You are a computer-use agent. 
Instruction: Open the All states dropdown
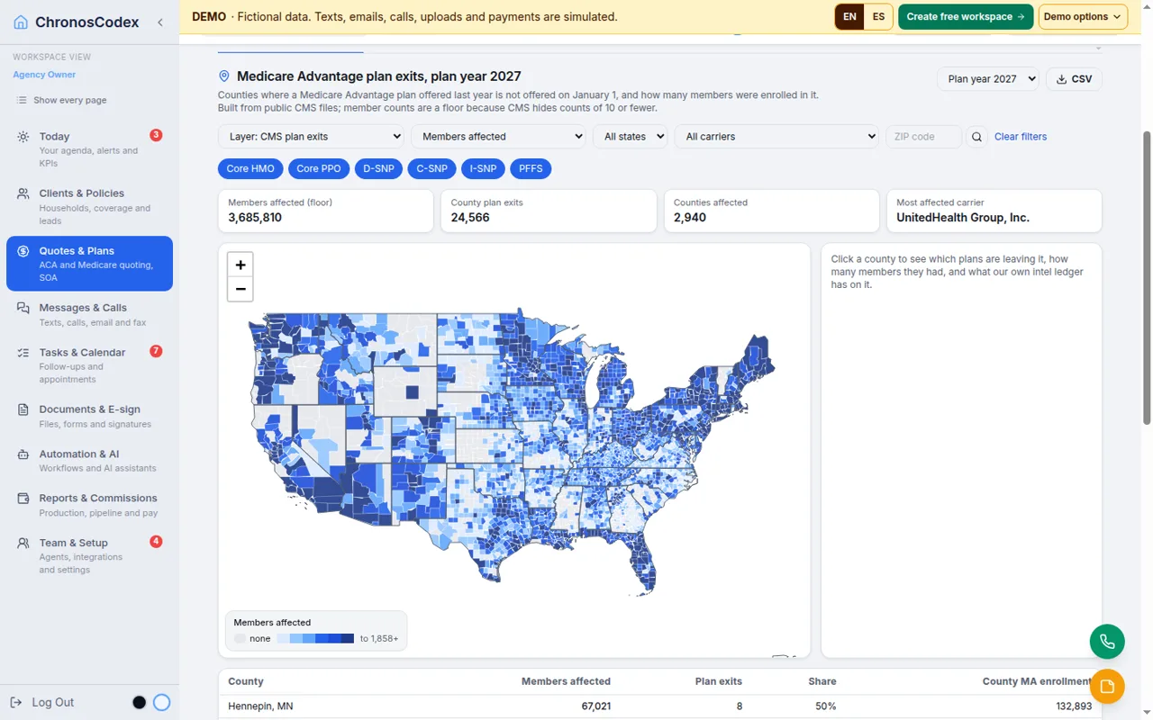(x=631, y=137)
